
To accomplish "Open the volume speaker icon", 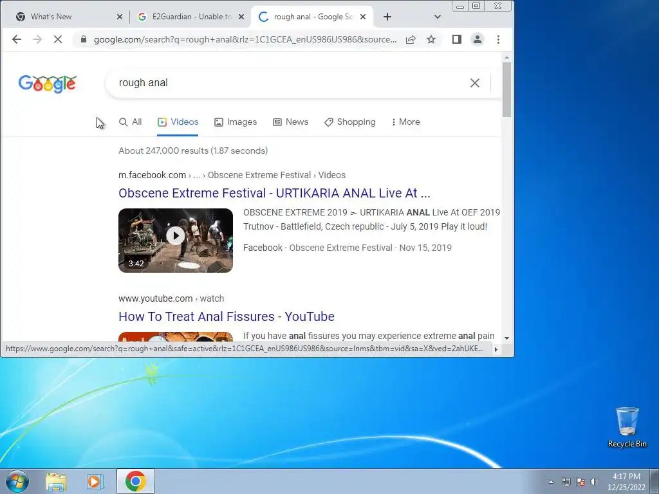I will click(x=594, y=482).
